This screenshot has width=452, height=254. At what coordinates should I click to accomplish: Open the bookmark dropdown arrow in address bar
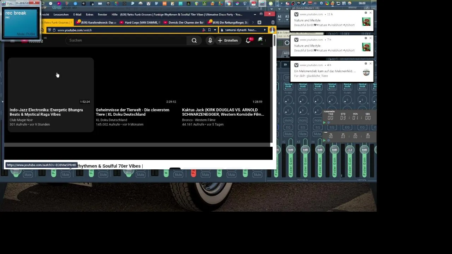(x=215, y=30)
